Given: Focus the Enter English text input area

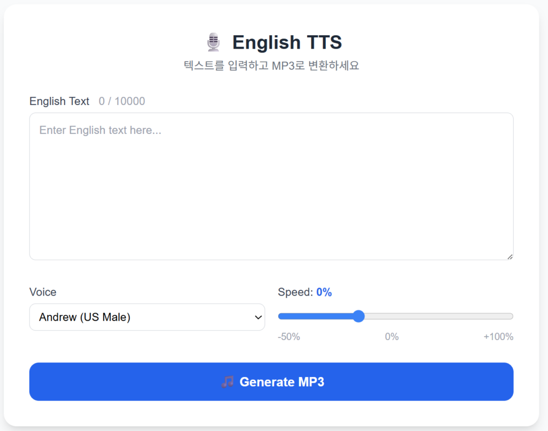Looking at the screenshot, I should [x=271, y=186].
